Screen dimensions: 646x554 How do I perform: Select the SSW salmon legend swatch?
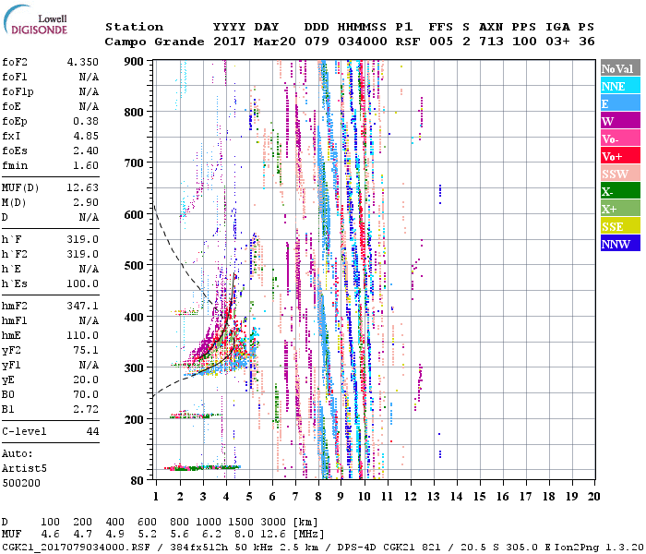click(x=620, y=174)
